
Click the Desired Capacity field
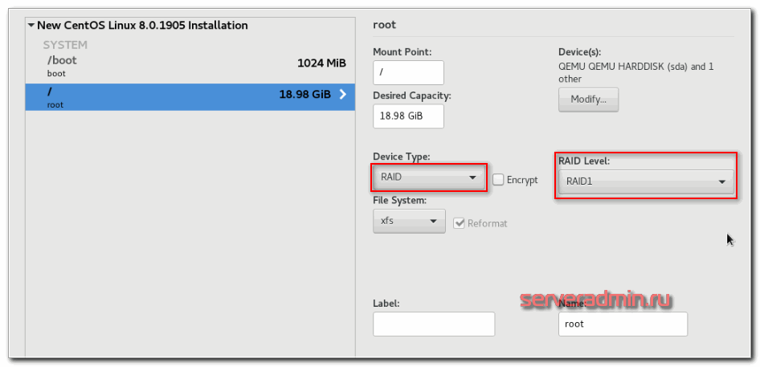[x=408, y=116]
